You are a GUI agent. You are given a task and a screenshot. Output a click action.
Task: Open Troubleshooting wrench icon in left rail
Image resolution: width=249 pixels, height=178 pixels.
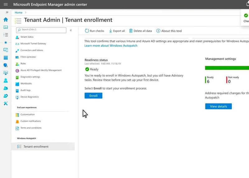(x=6, y=103)
